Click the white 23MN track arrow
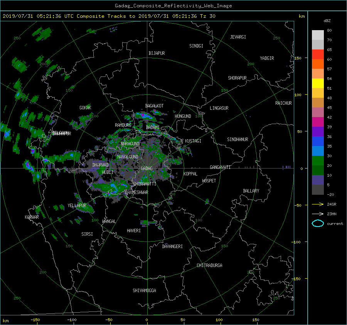 click(x=318, y=214)
